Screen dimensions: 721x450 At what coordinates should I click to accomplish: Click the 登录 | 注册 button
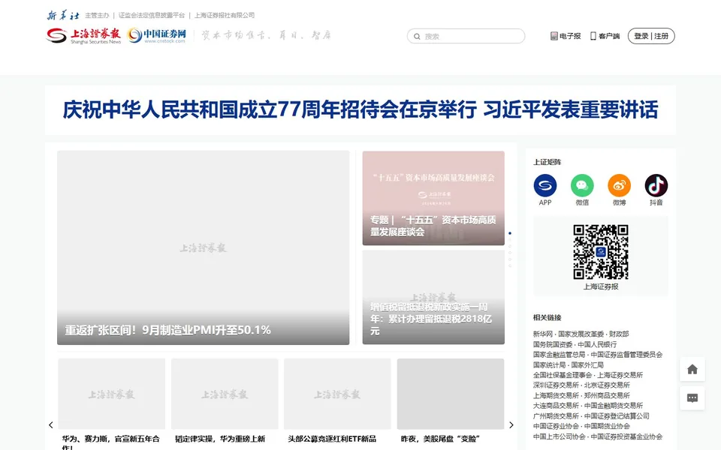(x=651, y=36)
